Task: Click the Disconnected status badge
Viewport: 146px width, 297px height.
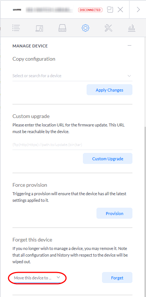Action: [x=90, y=10]
